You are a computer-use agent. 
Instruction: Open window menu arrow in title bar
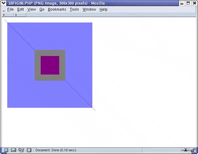point(4,3)
